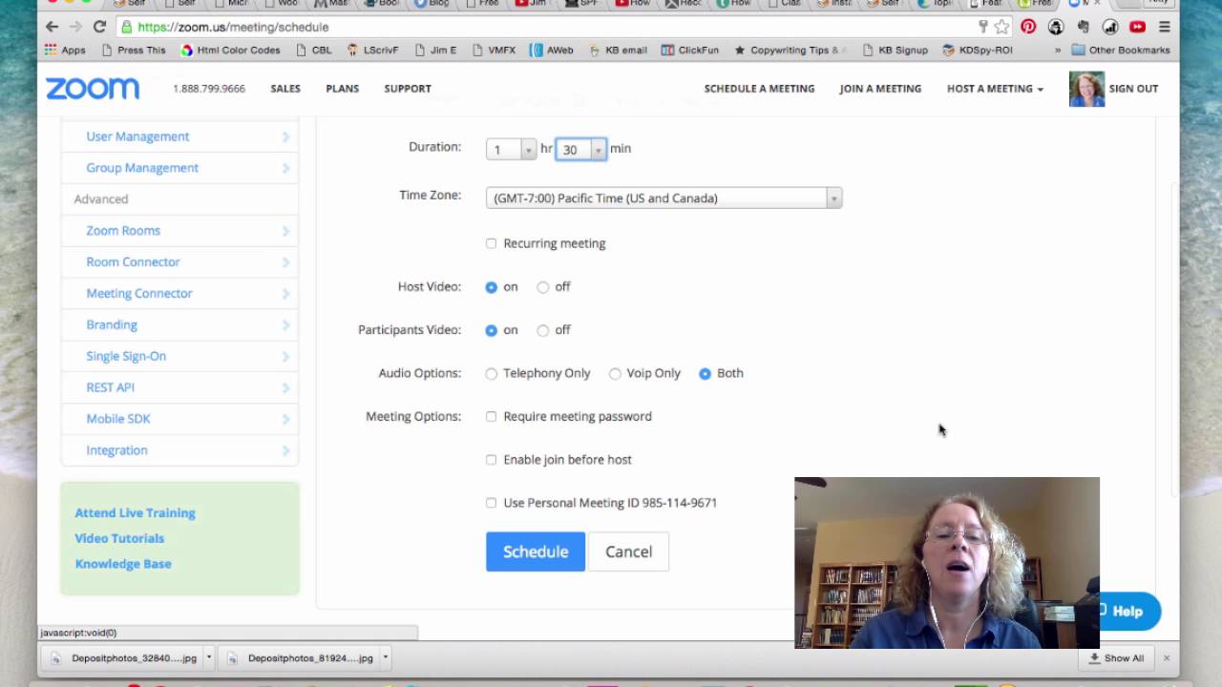
Task: Click the Help chat button
Action: pos(1129,612)
